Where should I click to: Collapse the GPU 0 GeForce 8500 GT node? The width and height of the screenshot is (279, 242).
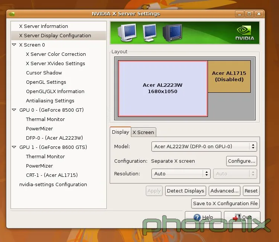click(x=14, y=110)
